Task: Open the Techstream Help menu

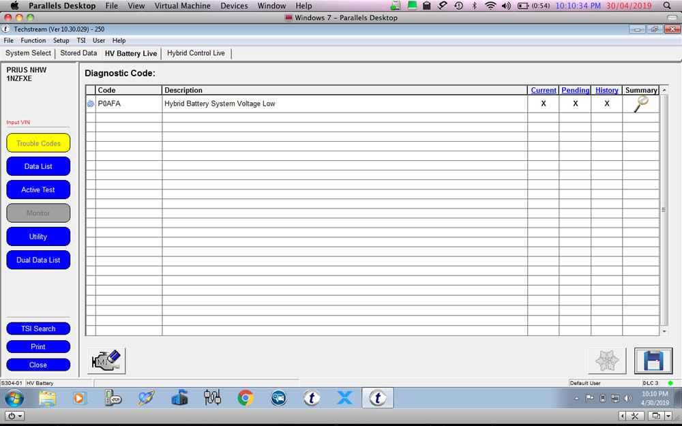Action: (119, 40)
